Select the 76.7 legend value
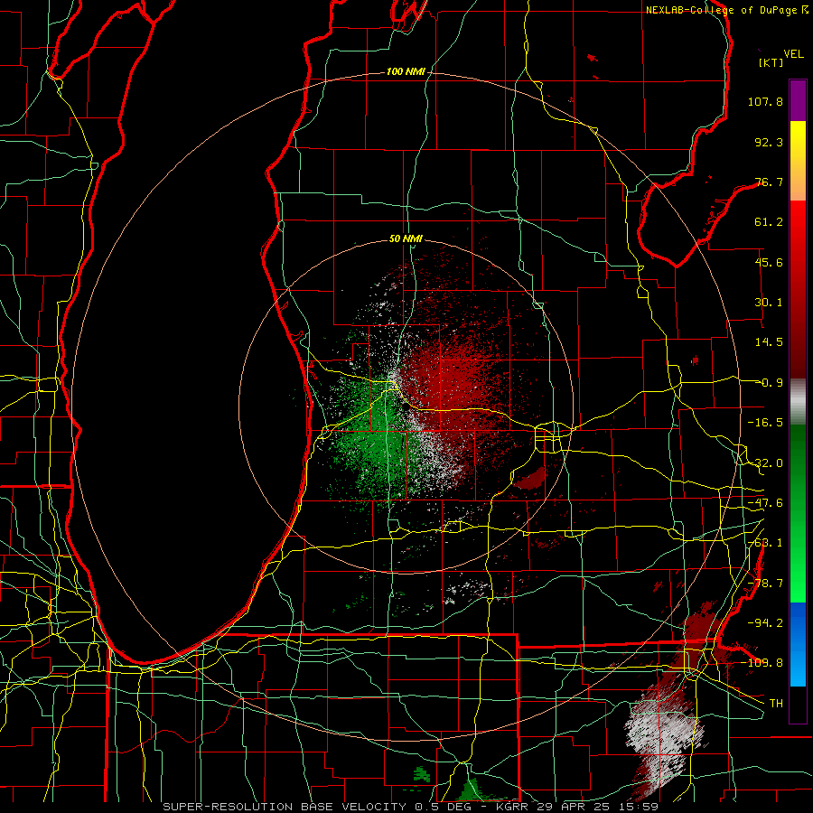Image resolution: width=813 pixels, height=813 pixels. [x=769, y=182]
